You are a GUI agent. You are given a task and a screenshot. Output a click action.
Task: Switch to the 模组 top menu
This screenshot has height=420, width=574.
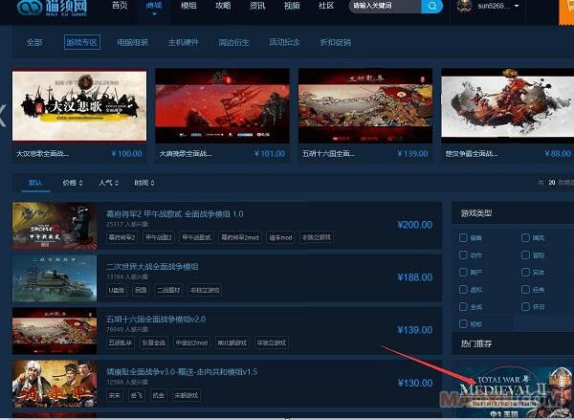click(189, 6)
